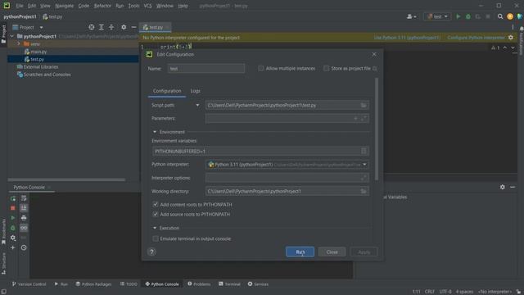Collapse the Execution section

[155, 228]
